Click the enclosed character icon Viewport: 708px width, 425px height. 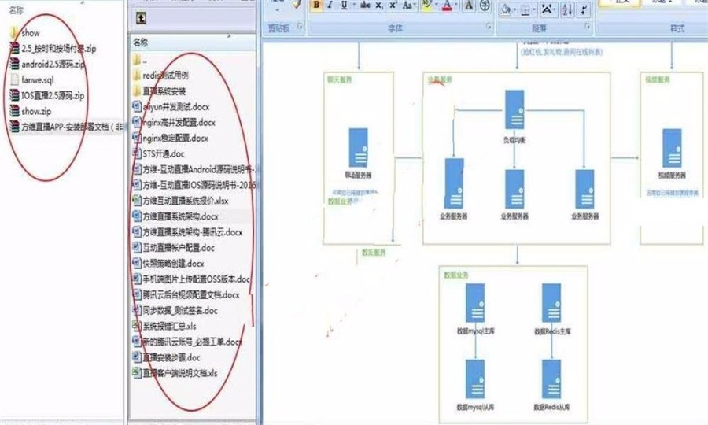coord(485,5)
